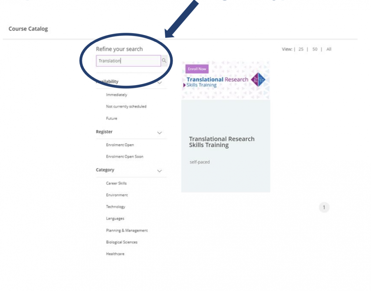Image resolution: width=371 pixels, height=291 pixels.
Task: Collapse the Category filter chevron
Action: [x=159, y=171]
